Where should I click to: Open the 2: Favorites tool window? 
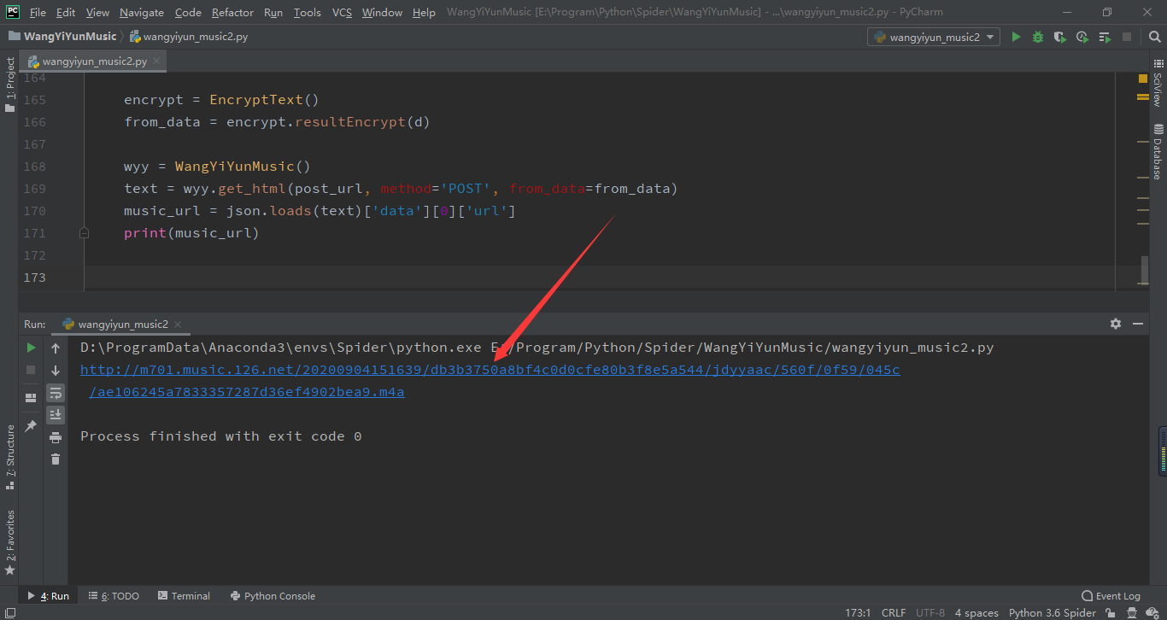pos(10,541)
